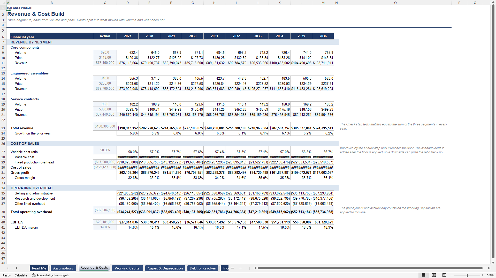The image size is (496, 278).
Task: Adjust the zoom slider handle
Action: [467, 275]
